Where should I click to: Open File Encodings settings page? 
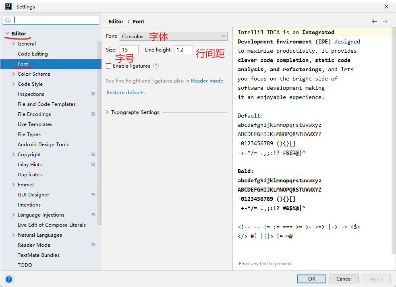point(34,114)
